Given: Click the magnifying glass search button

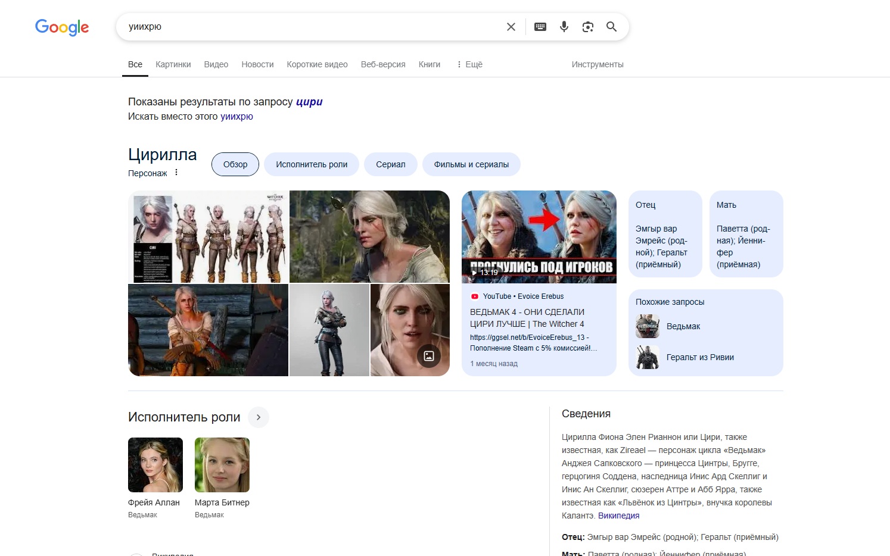Looking at the screenshot, I should click(x=611, y=27).
